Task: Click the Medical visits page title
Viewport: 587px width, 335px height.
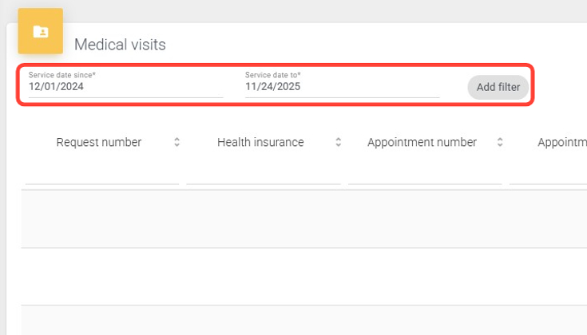Action: click(121, 45)
